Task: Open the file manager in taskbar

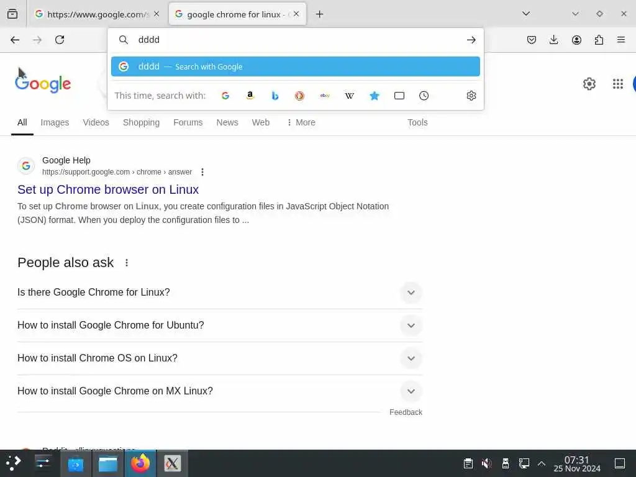Action: point(108,463)
